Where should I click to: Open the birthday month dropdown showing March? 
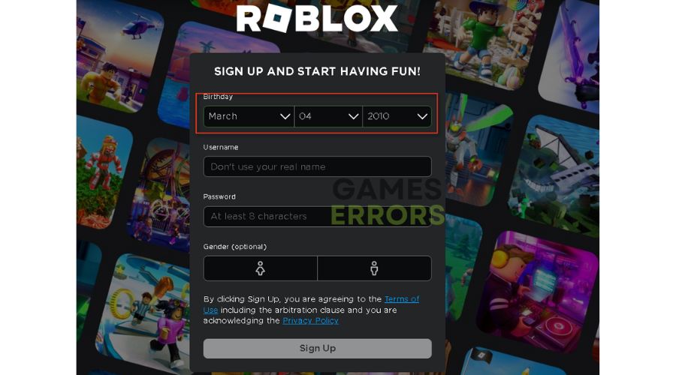249,116
